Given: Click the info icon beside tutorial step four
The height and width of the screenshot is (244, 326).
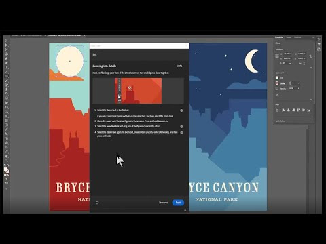Looking at the screenshot, I should (x=181, y=133).
